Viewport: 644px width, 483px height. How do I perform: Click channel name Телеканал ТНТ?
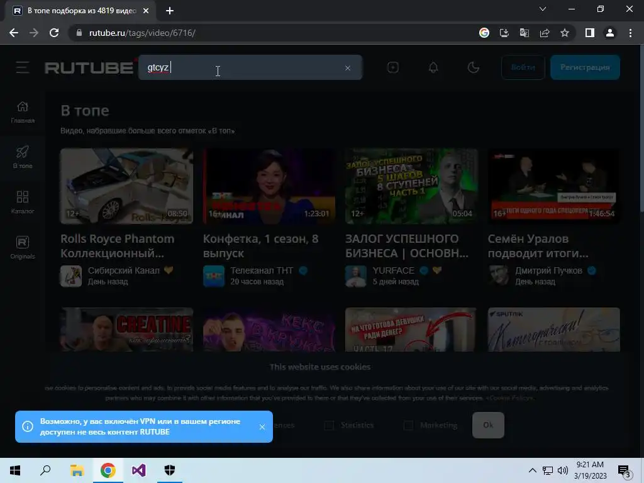click(x=262, y=270)
